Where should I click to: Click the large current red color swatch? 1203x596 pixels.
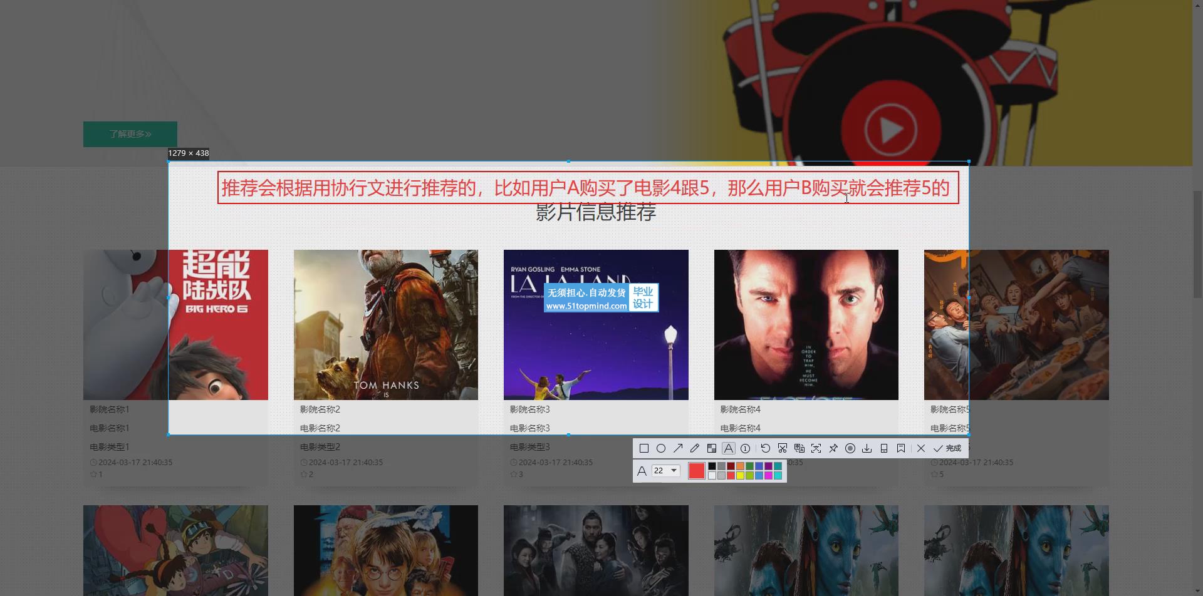697,471
